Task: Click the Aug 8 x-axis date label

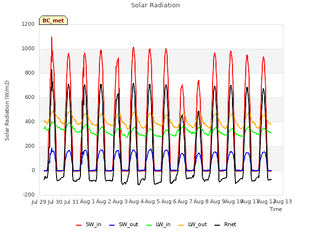Action: pos(201,202)
